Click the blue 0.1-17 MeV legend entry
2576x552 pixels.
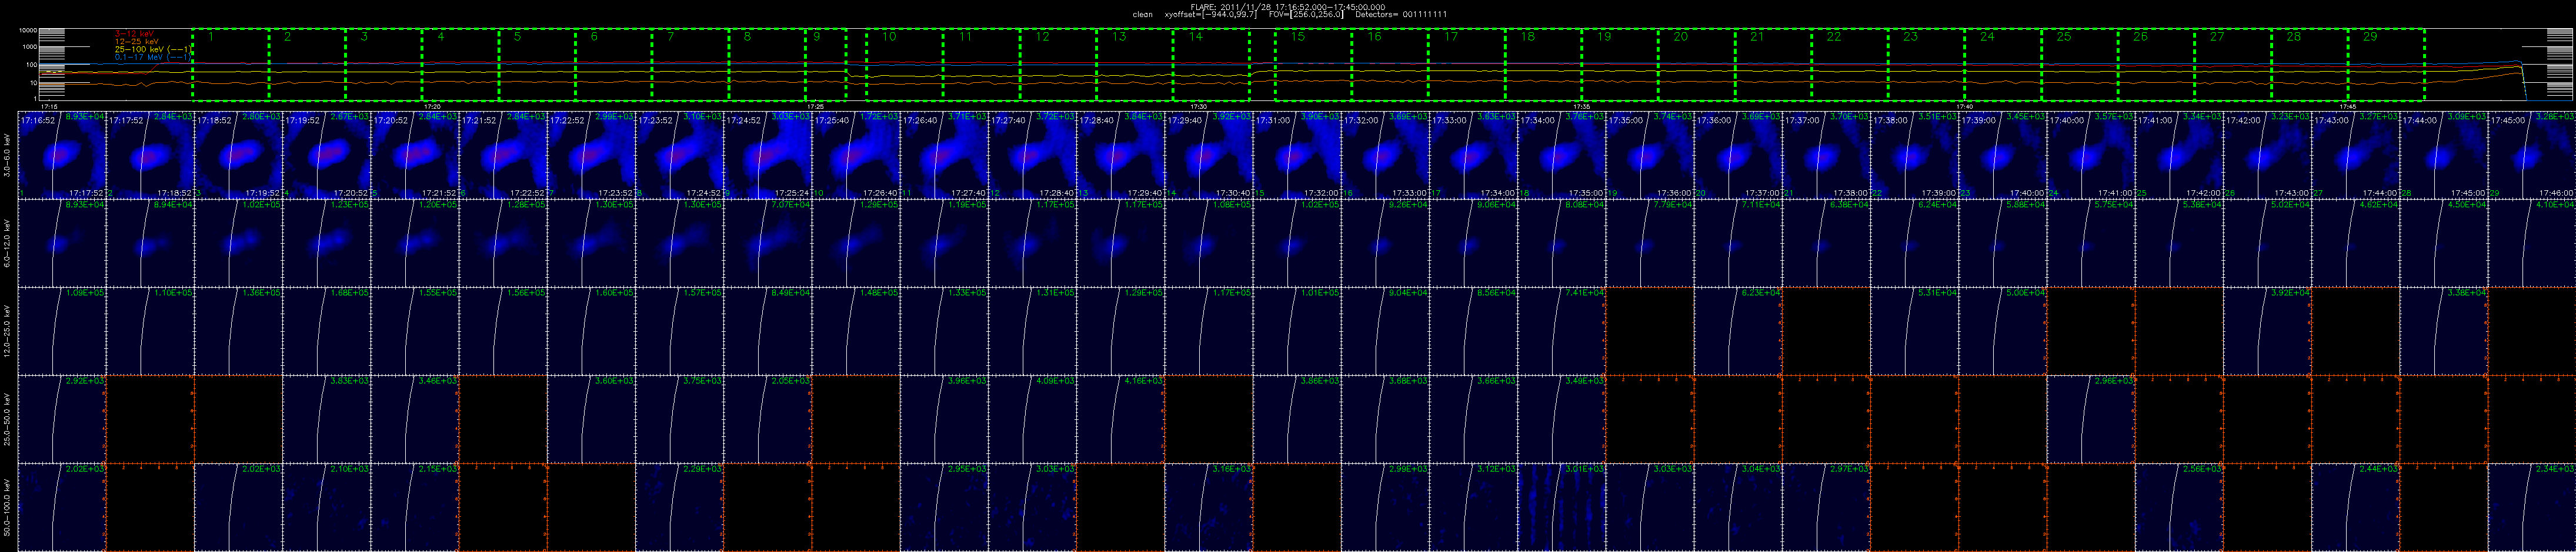point(152,58)
